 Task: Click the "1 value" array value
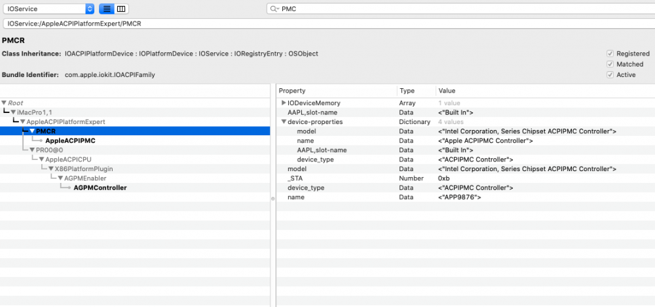[449, 103]
